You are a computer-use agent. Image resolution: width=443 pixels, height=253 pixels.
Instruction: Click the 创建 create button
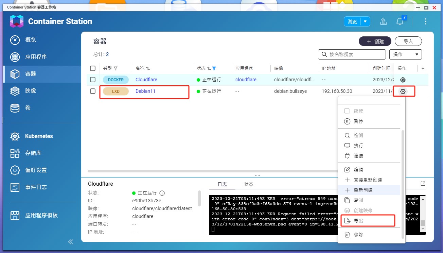point(375,41)
